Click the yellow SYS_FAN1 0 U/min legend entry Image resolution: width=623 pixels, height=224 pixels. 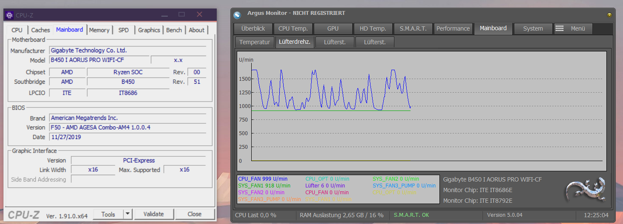[x=328, y=199]
